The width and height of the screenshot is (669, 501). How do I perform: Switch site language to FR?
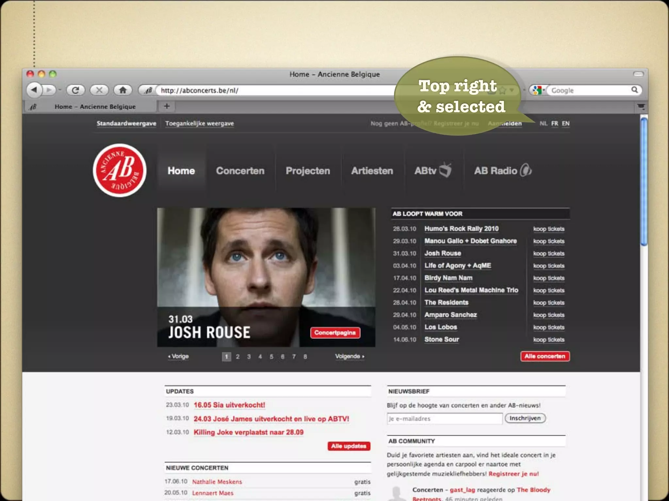pyautogui.click(x=555, y=123)
